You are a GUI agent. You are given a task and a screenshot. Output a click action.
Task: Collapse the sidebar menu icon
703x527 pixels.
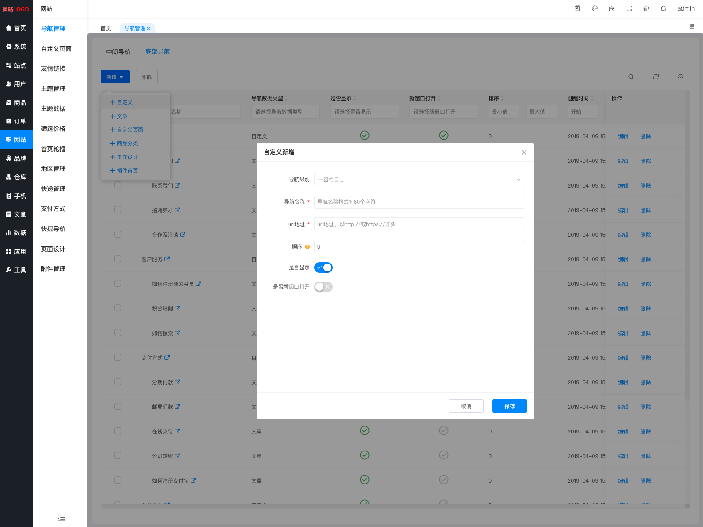(62, 518)
